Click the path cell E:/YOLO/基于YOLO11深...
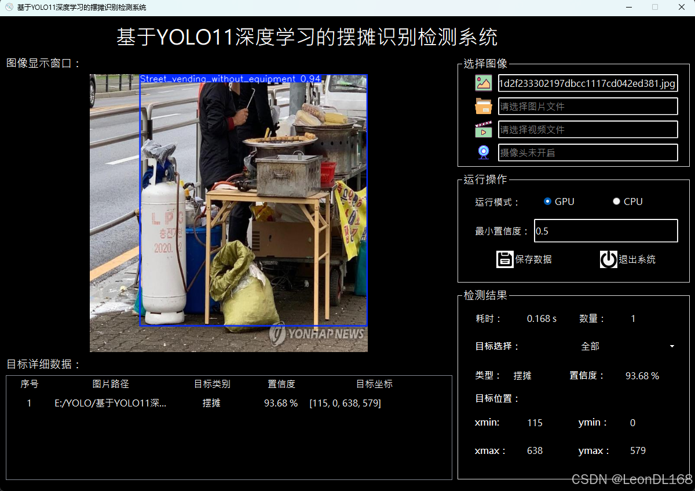Image resolution: width=695 pixels, height=491 pixels. (x=110, y=403)
